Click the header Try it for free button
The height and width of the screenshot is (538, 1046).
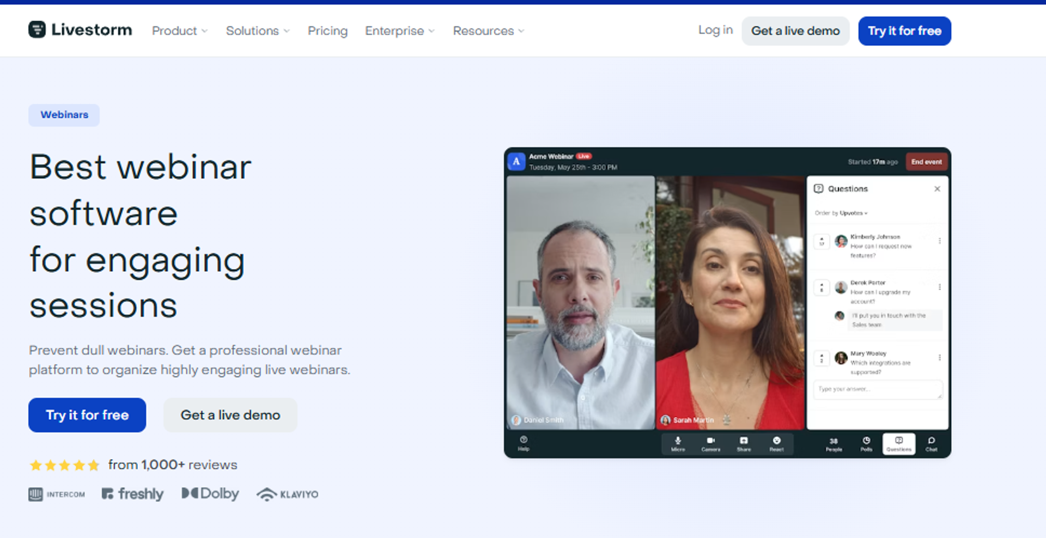pos(904,31)
